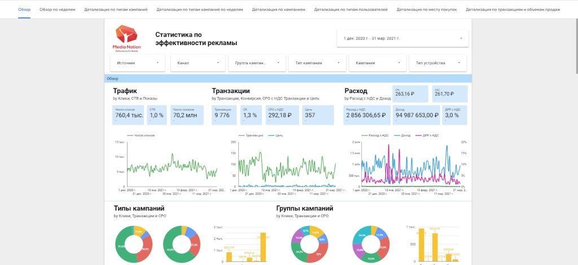The height and width of the screenshot is (265, 578).
Task: Open the Детализация по типам кампаний tab
Action: (116, 10)
